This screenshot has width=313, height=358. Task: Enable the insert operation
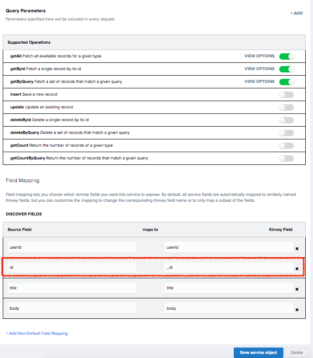287,95
